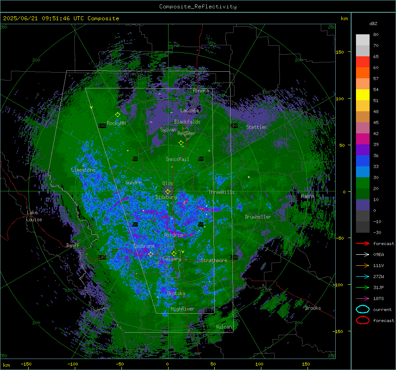
Task: Click the green 31JP arrow legend icon
Action: 363,287
